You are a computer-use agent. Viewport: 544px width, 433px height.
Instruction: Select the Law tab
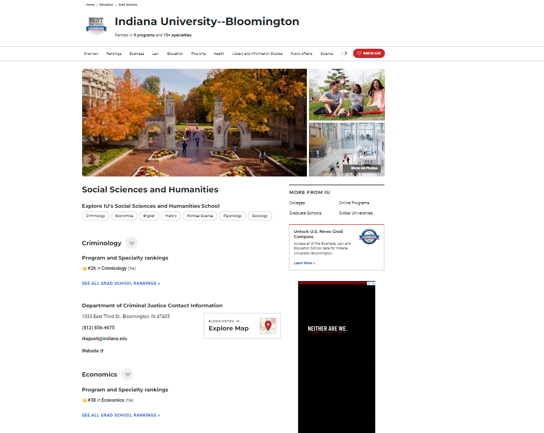156,54
